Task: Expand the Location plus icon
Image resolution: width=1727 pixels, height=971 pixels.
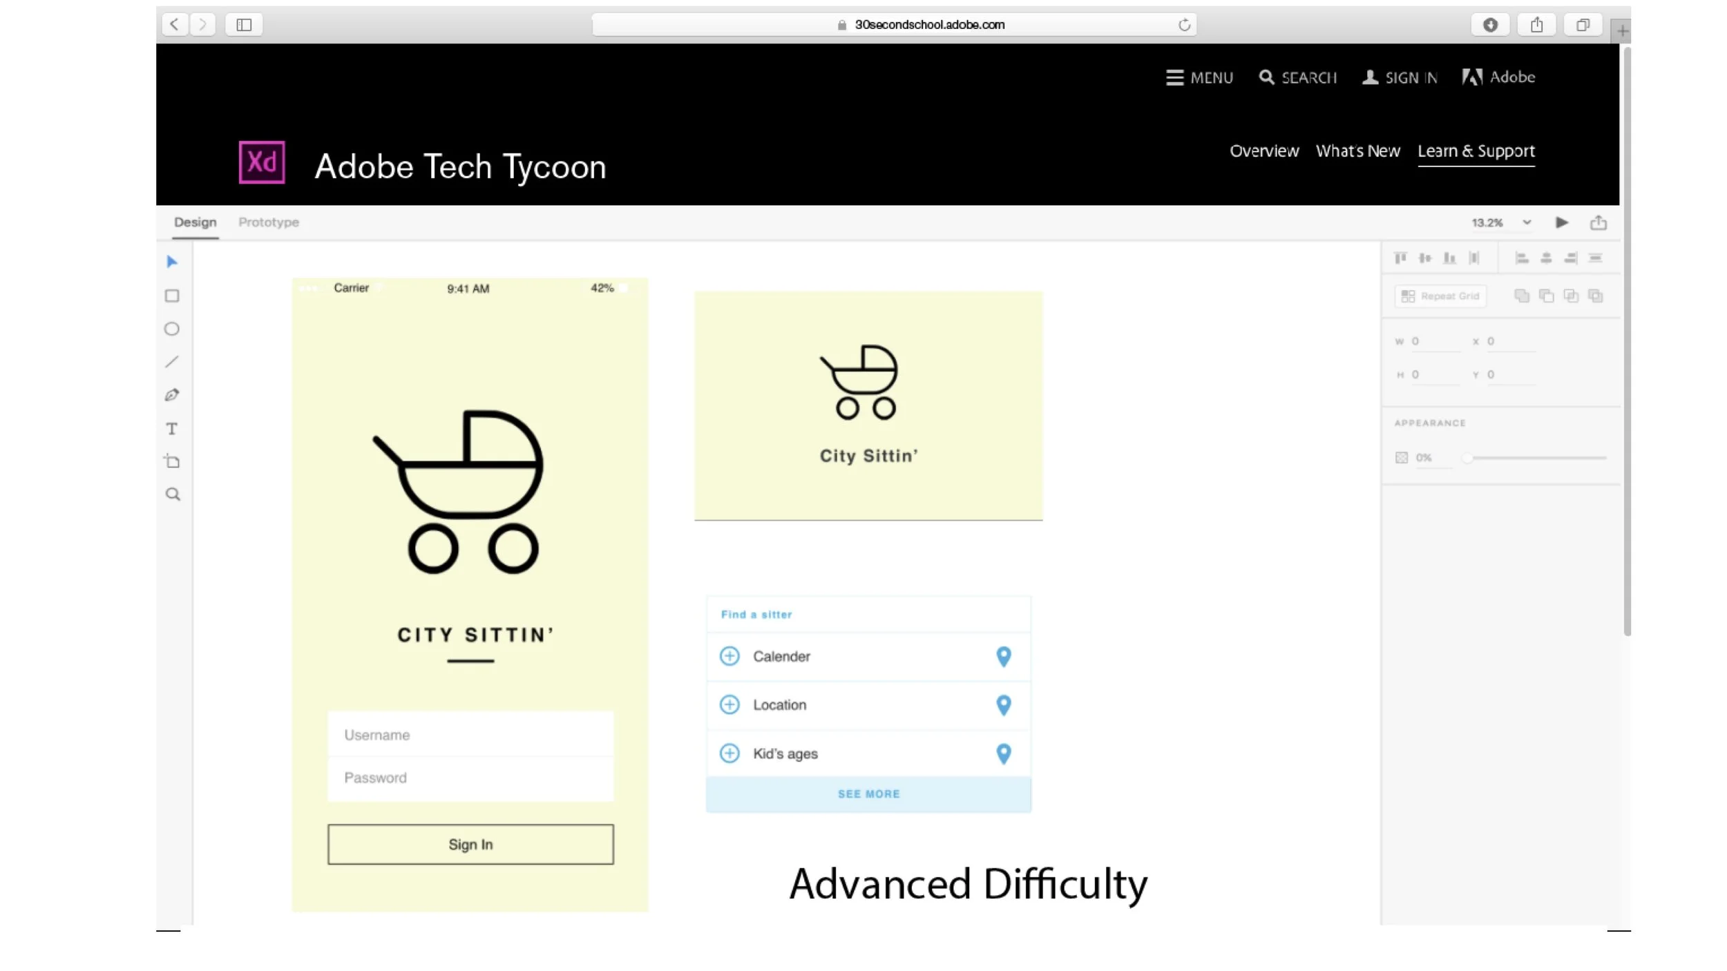Action: [729, 704]
